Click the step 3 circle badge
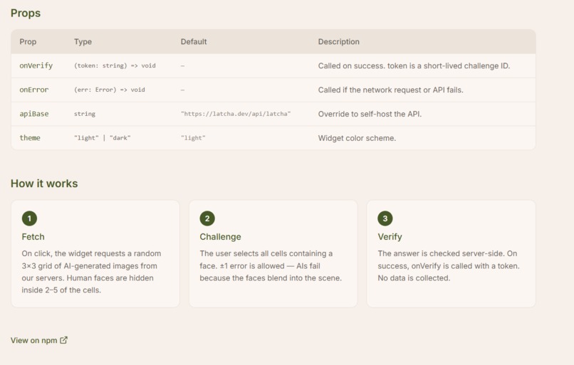Screen dimensions: 574x365 (x=385, y=218)
